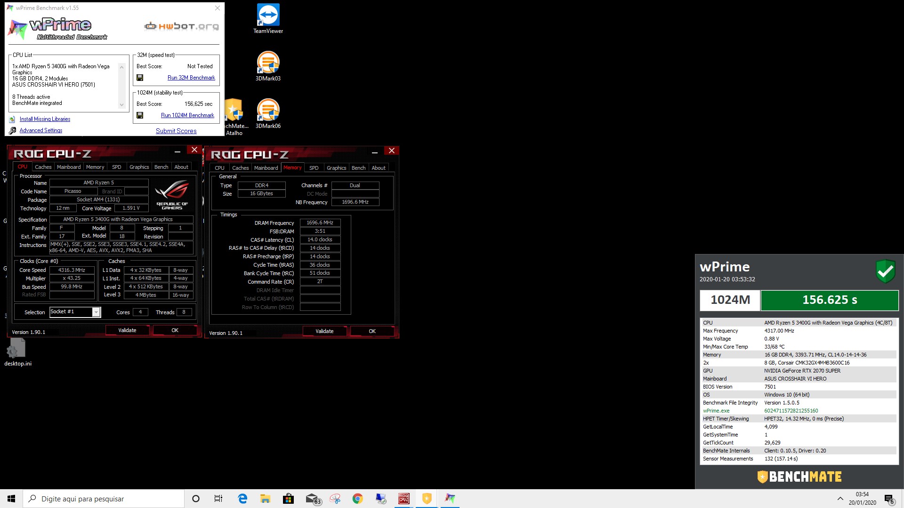Open Cortana from the taskbar
Screen dimensions: 904x508
(x=196, y=499)
